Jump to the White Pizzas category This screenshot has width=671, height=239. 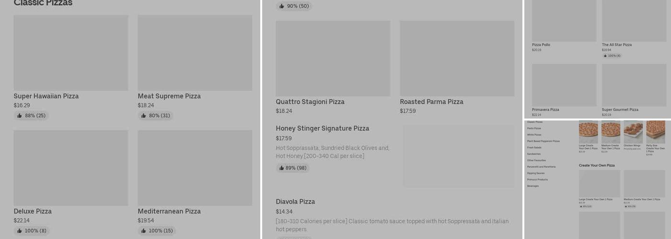tap(534, 135)
